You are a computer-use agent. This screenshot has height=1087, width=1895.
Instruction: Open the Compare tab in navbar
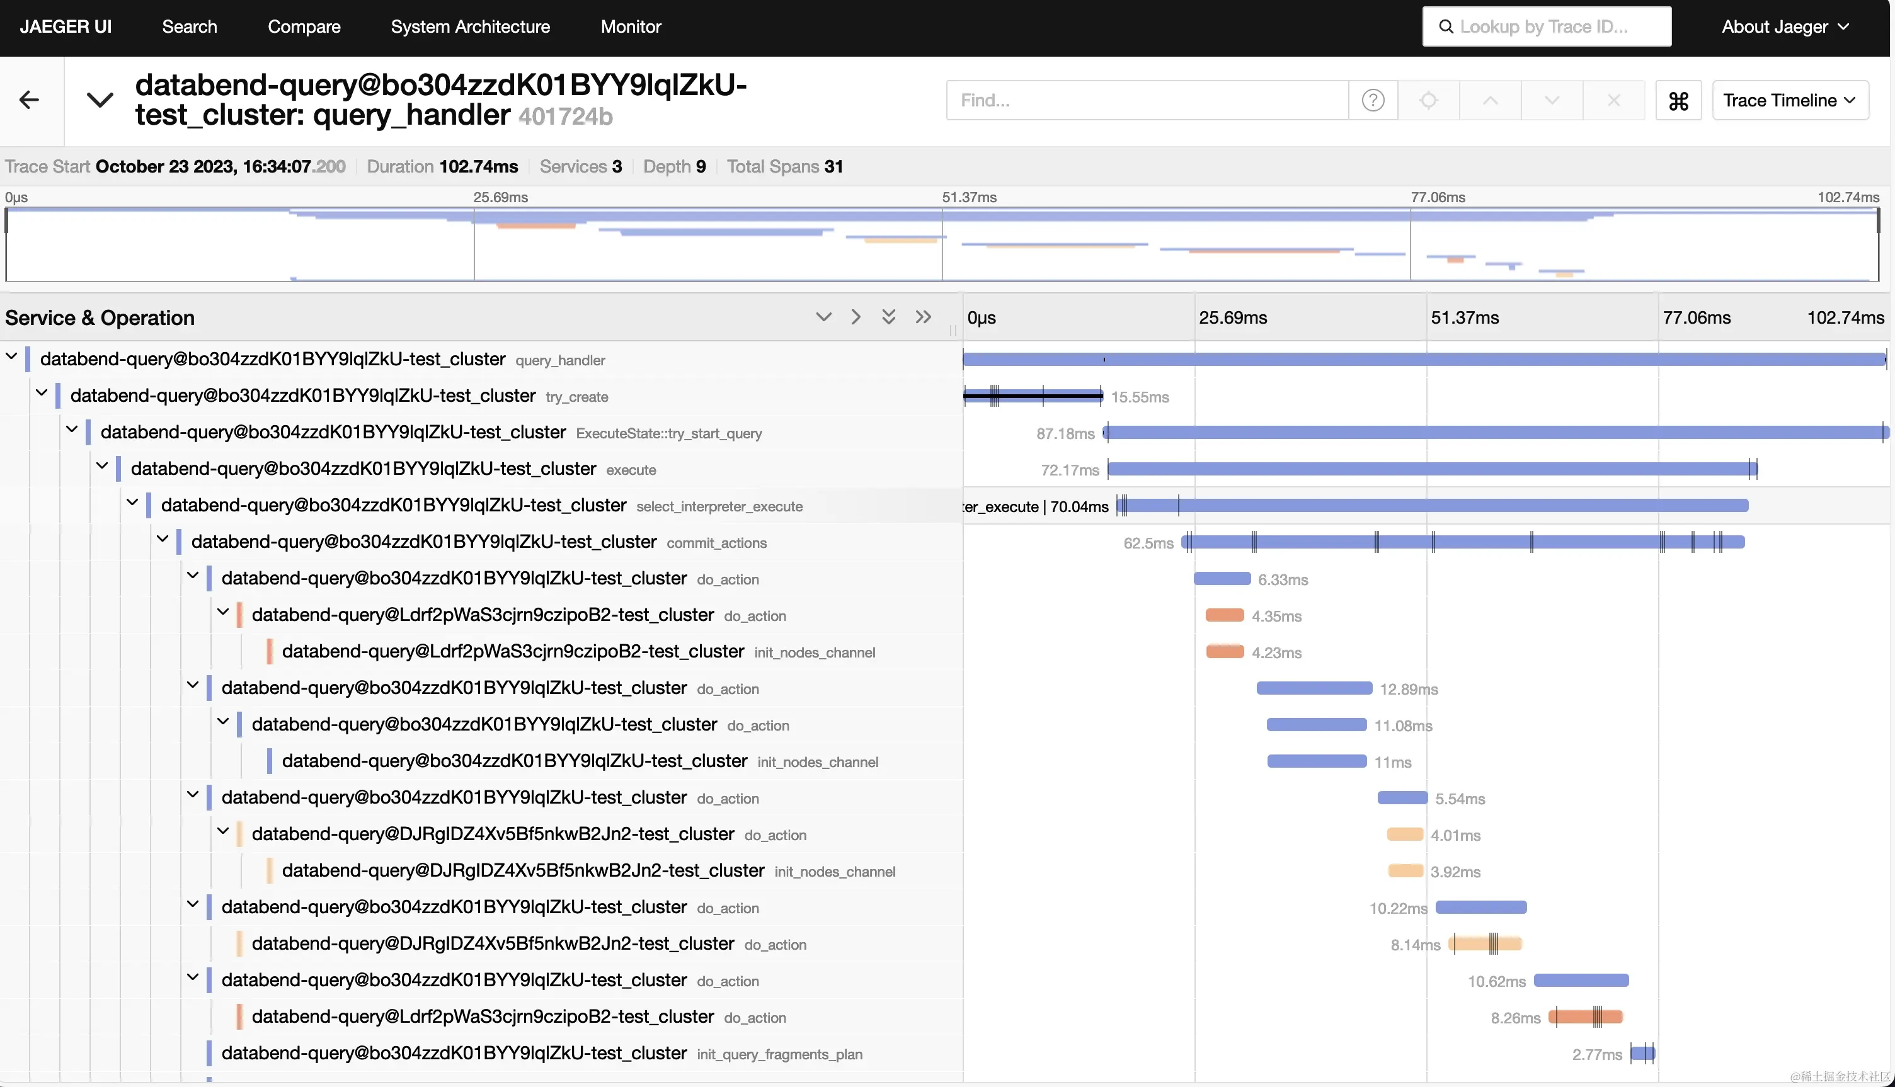coord(304,27)
